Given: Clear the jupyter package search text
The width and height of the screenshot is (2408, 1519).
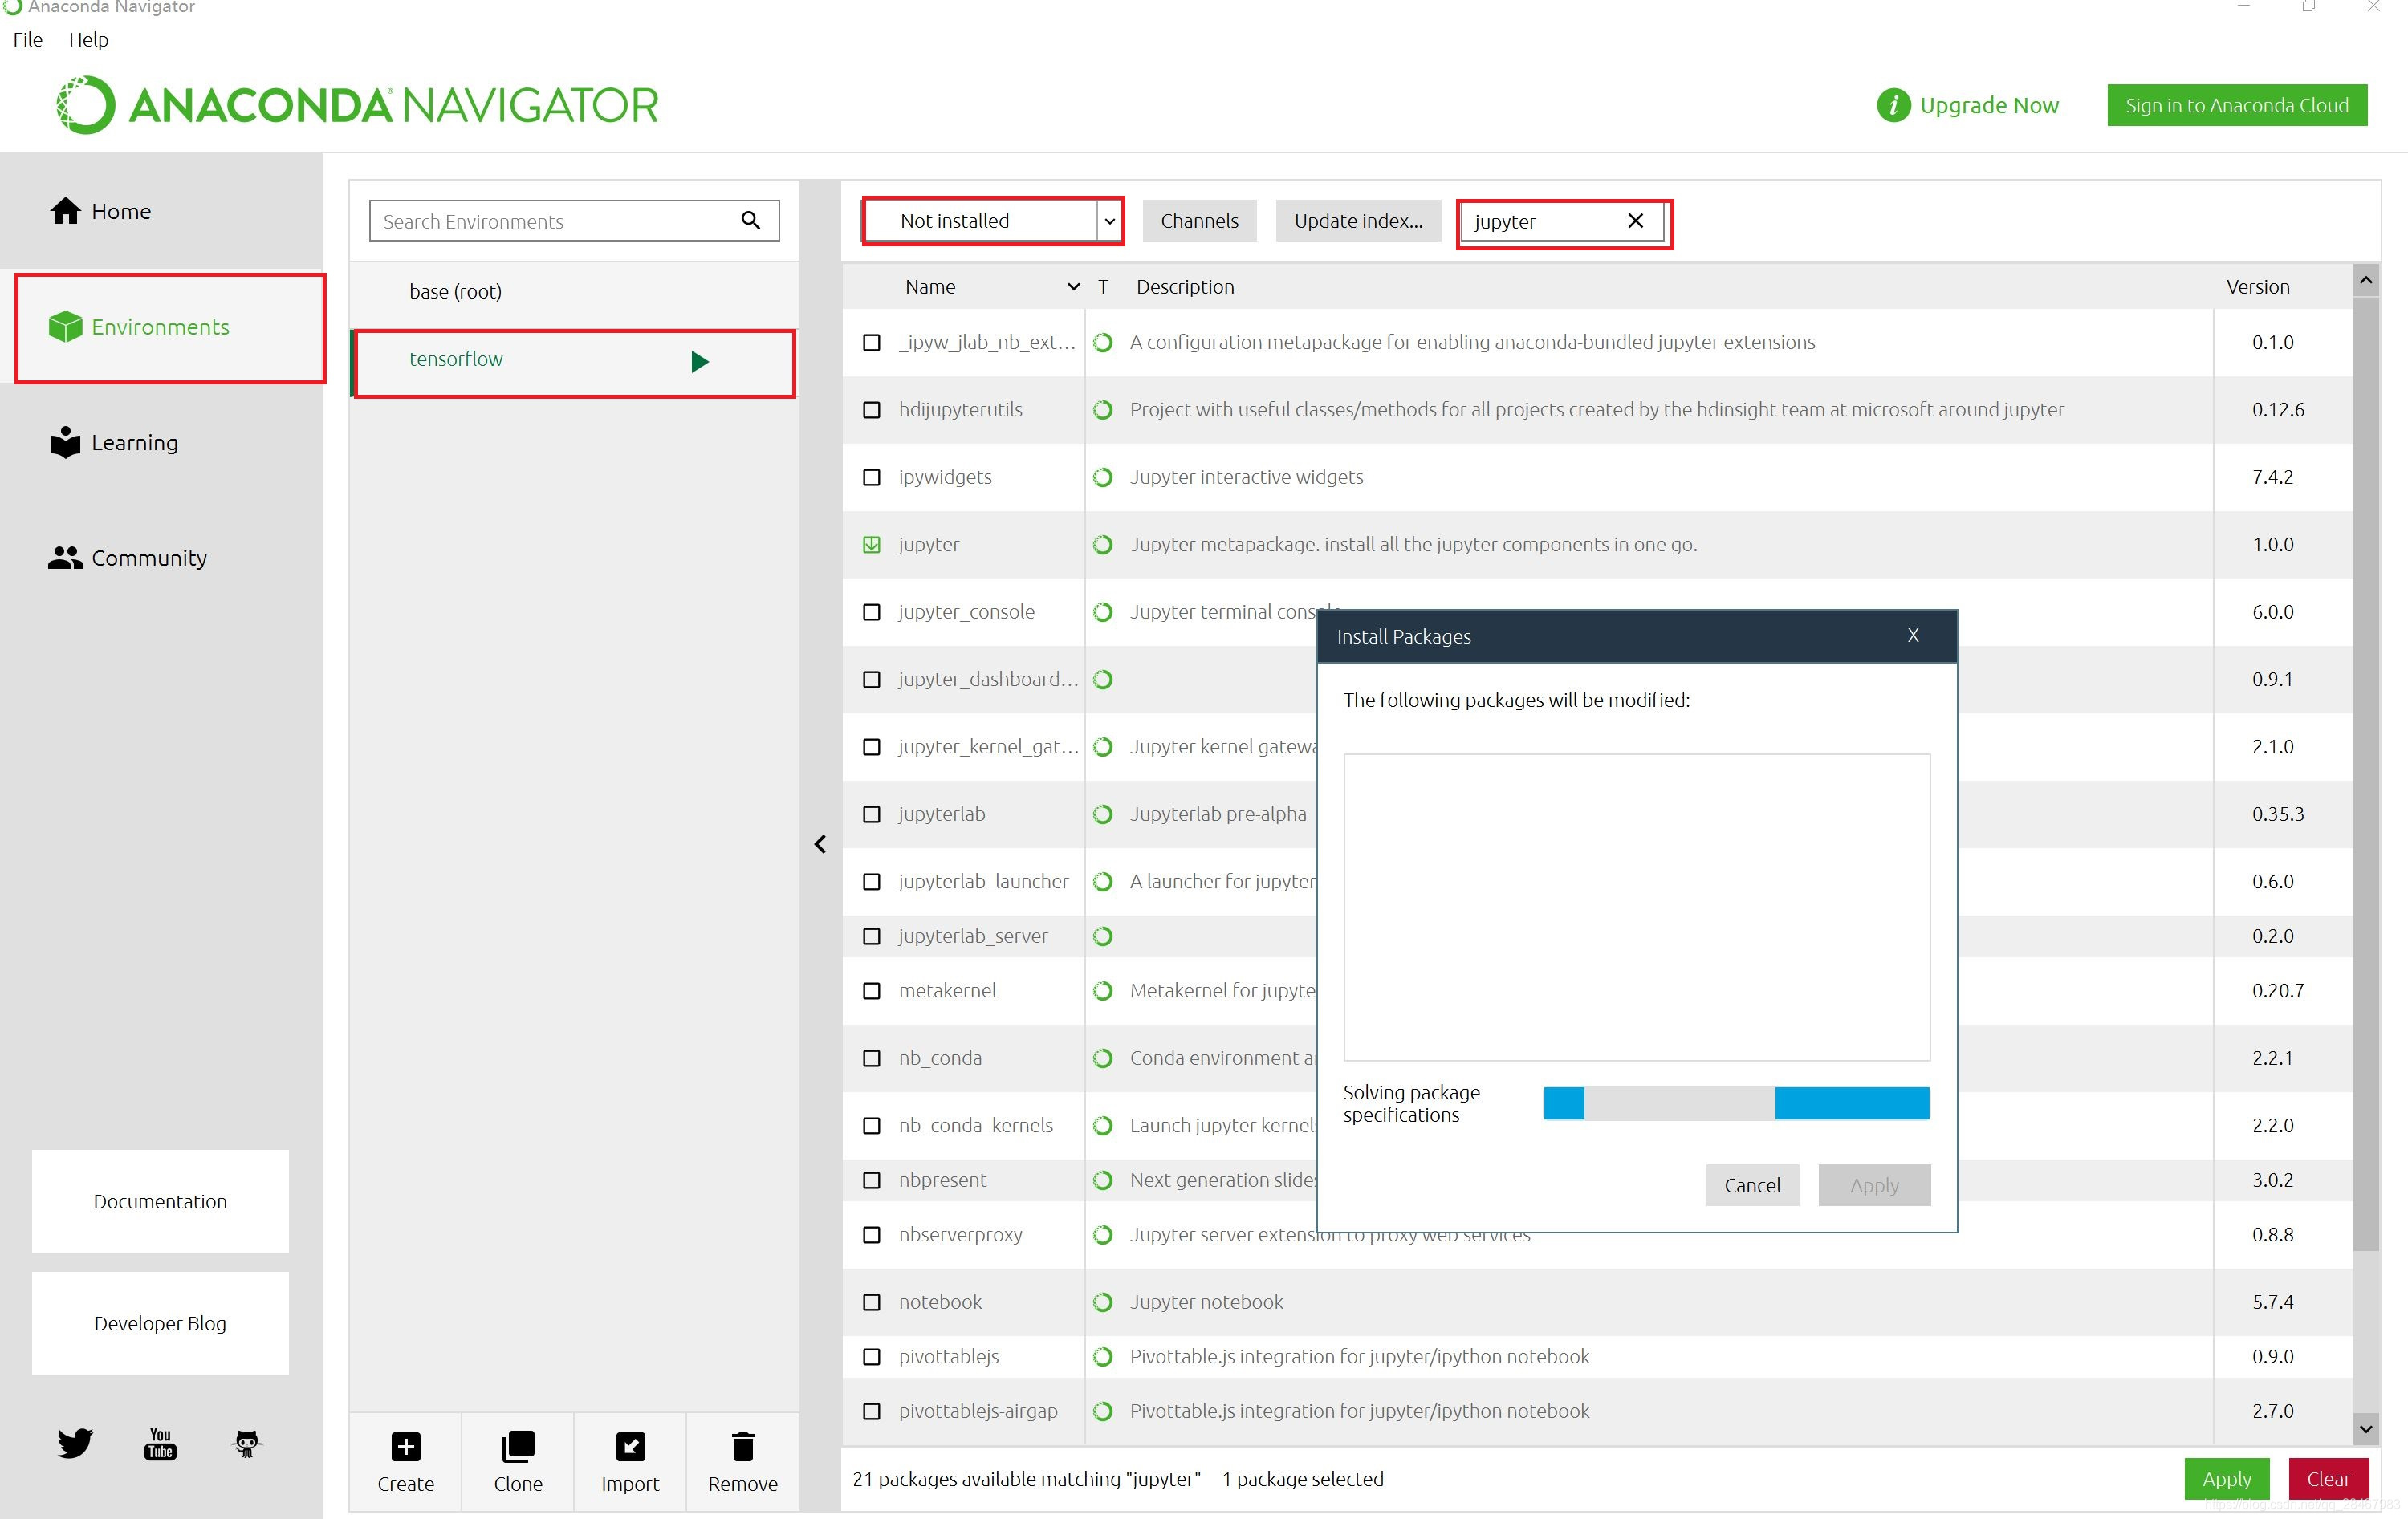Looking at the screenshot, I should click(x=1636, y=220).
